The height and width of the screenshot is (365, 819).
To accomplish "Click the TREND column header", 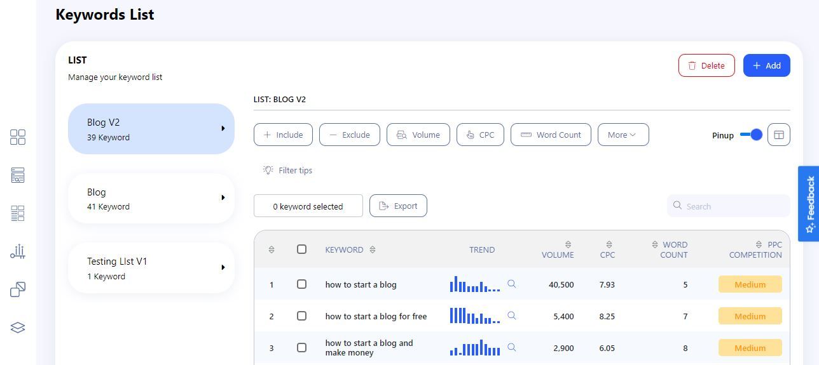I will point(482,249).
